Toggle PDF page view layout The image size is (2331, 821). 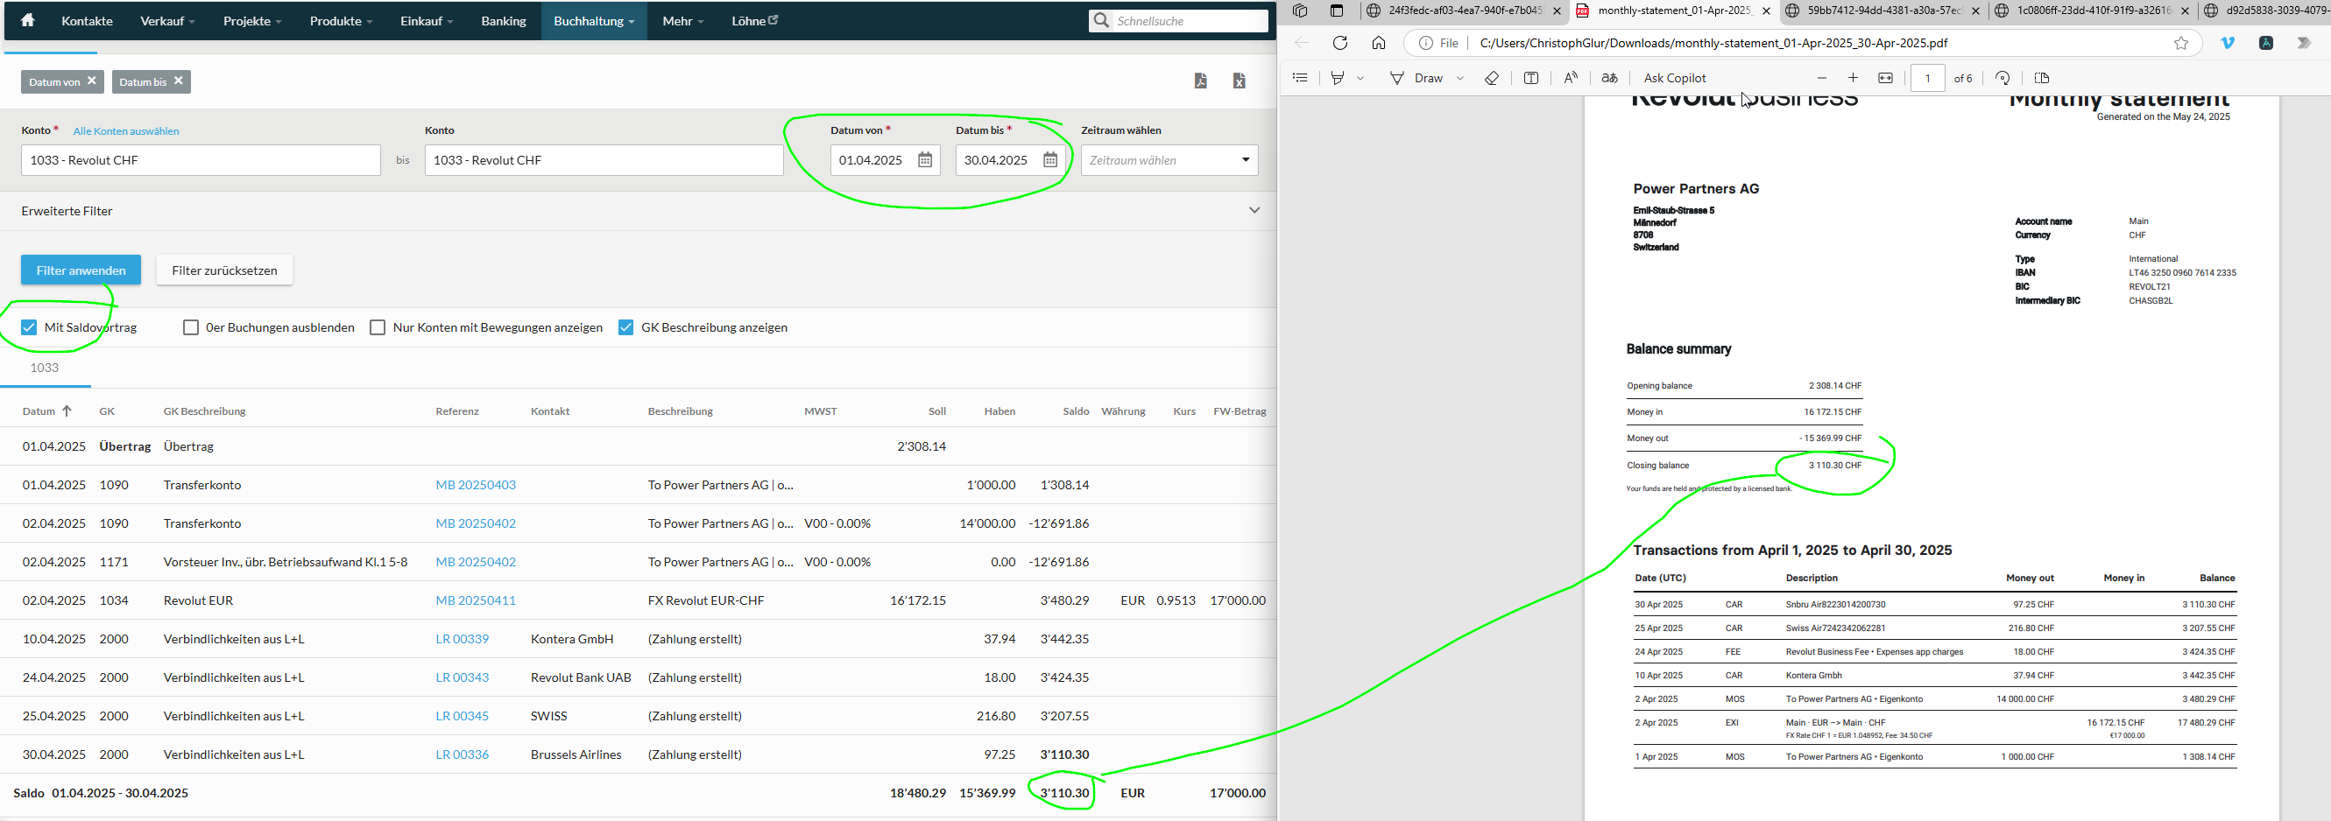click(x=2041, y=78)
